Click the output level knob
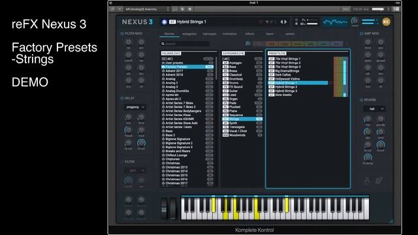This screenshot has width=418, height=235. pyautogui.click(x=355, y=20)
